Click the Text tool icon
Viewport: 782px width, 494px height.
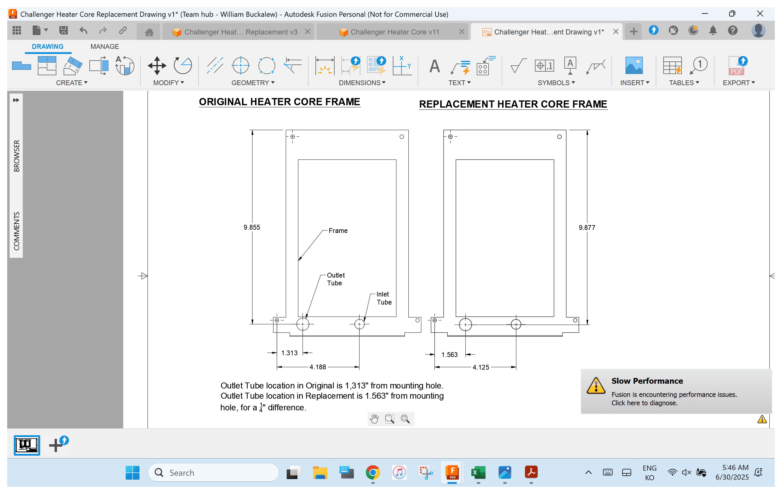[434, 66]
